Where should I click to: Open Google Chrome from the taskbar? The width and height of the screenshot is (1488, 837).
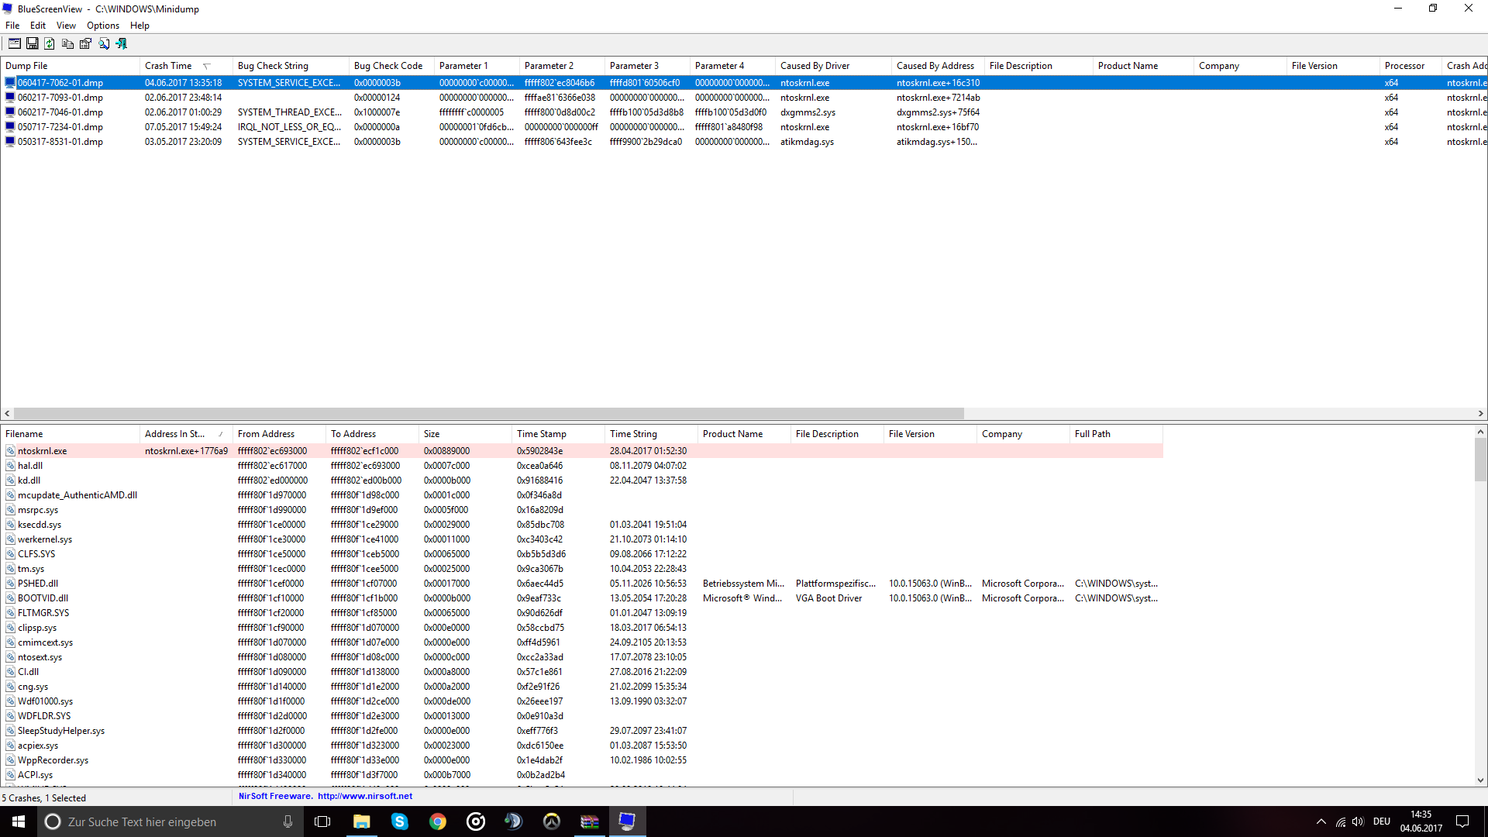pos(437,821)
